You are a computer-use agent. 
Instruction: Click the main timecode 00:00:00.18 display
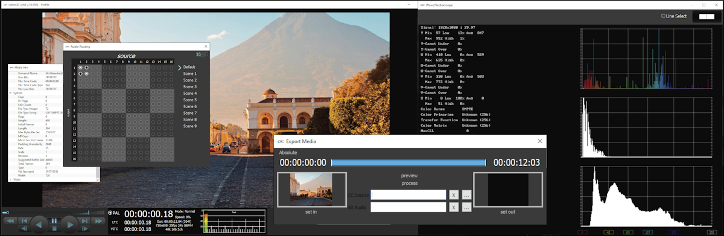tap(148, 214)
